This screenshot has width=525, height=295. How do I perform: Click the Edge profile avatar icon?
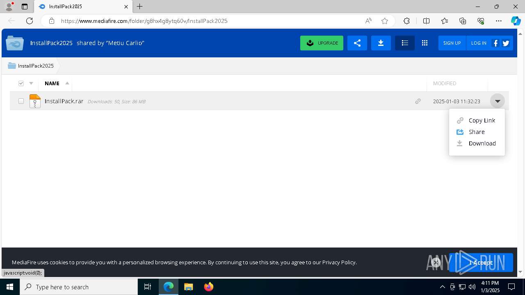(x=9, y=7)
